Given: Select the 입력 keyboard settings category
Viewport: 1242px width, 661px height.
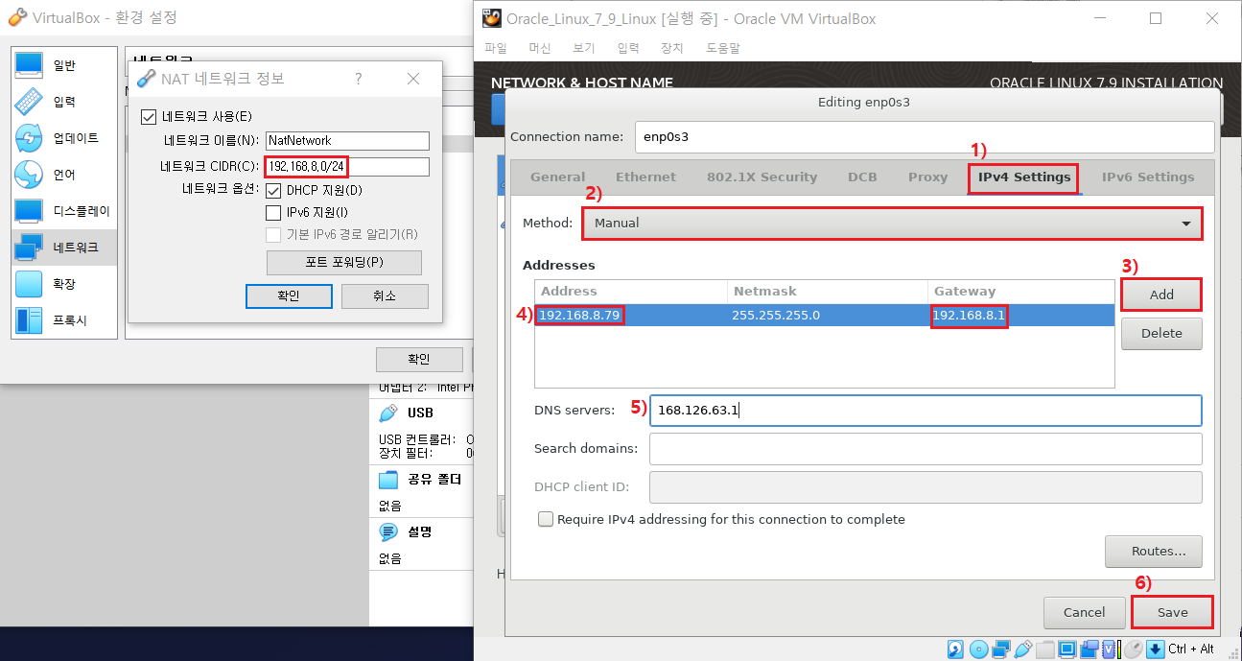Looking at the screenshot, I should point(64,102).
